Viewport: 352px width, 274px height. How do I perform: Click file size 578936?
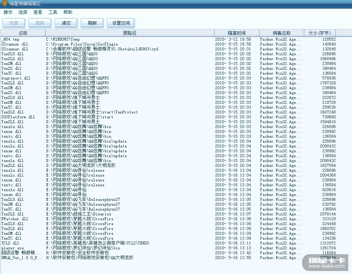(x=329, y=78)
